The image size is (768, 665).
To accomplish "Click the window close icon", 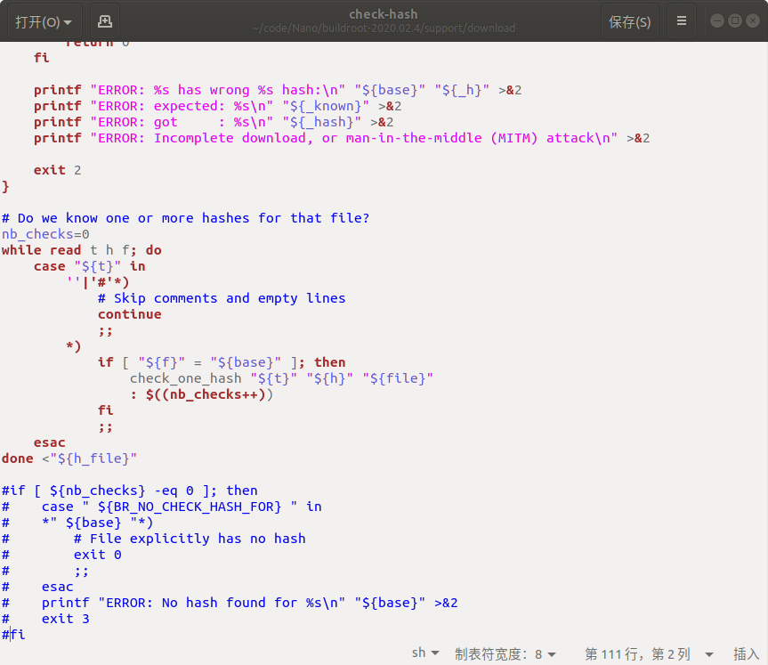I will [753, 19].
